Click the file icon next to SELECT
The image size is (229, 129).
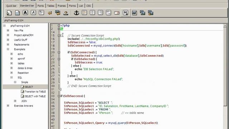[22, 87]
